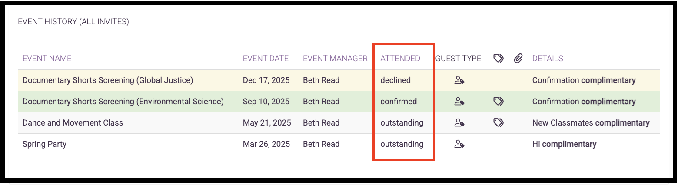Sort by the Event Name column header

[47, 58]
